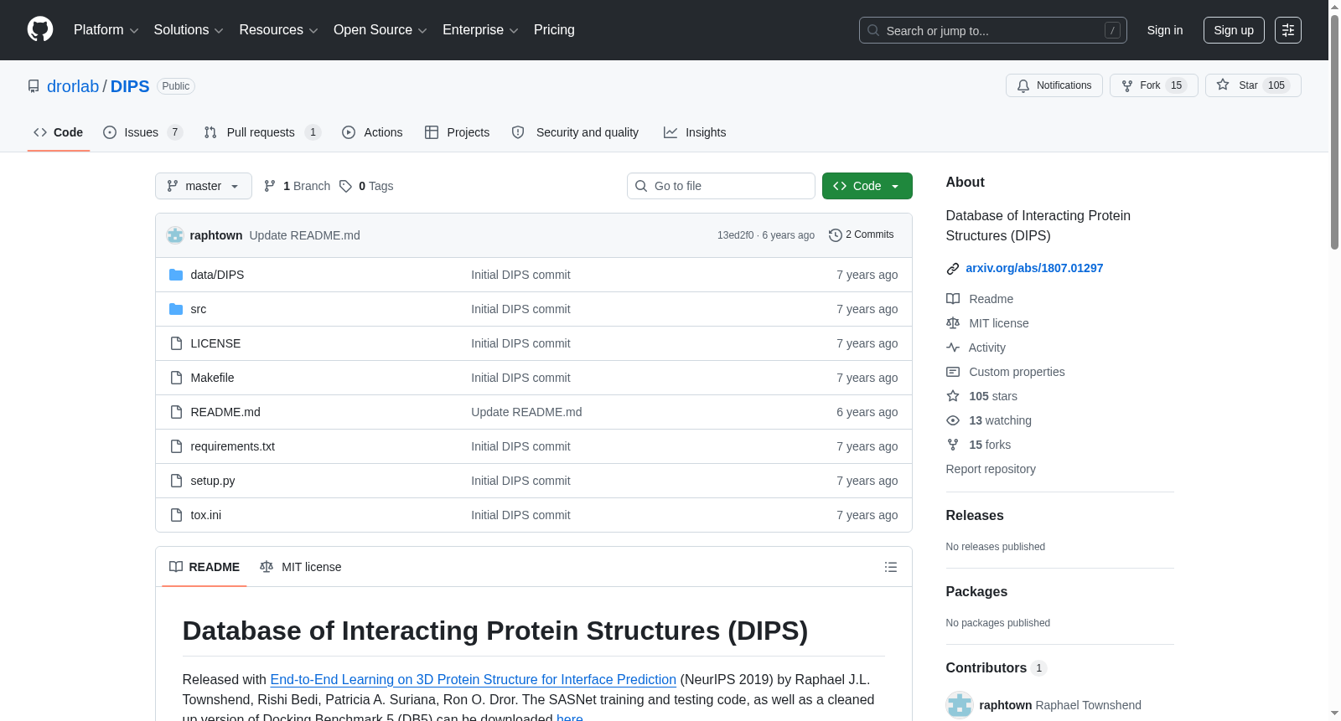
Task: Open the Issues tab
Action: pyautogui.click(x=142, y=132)
